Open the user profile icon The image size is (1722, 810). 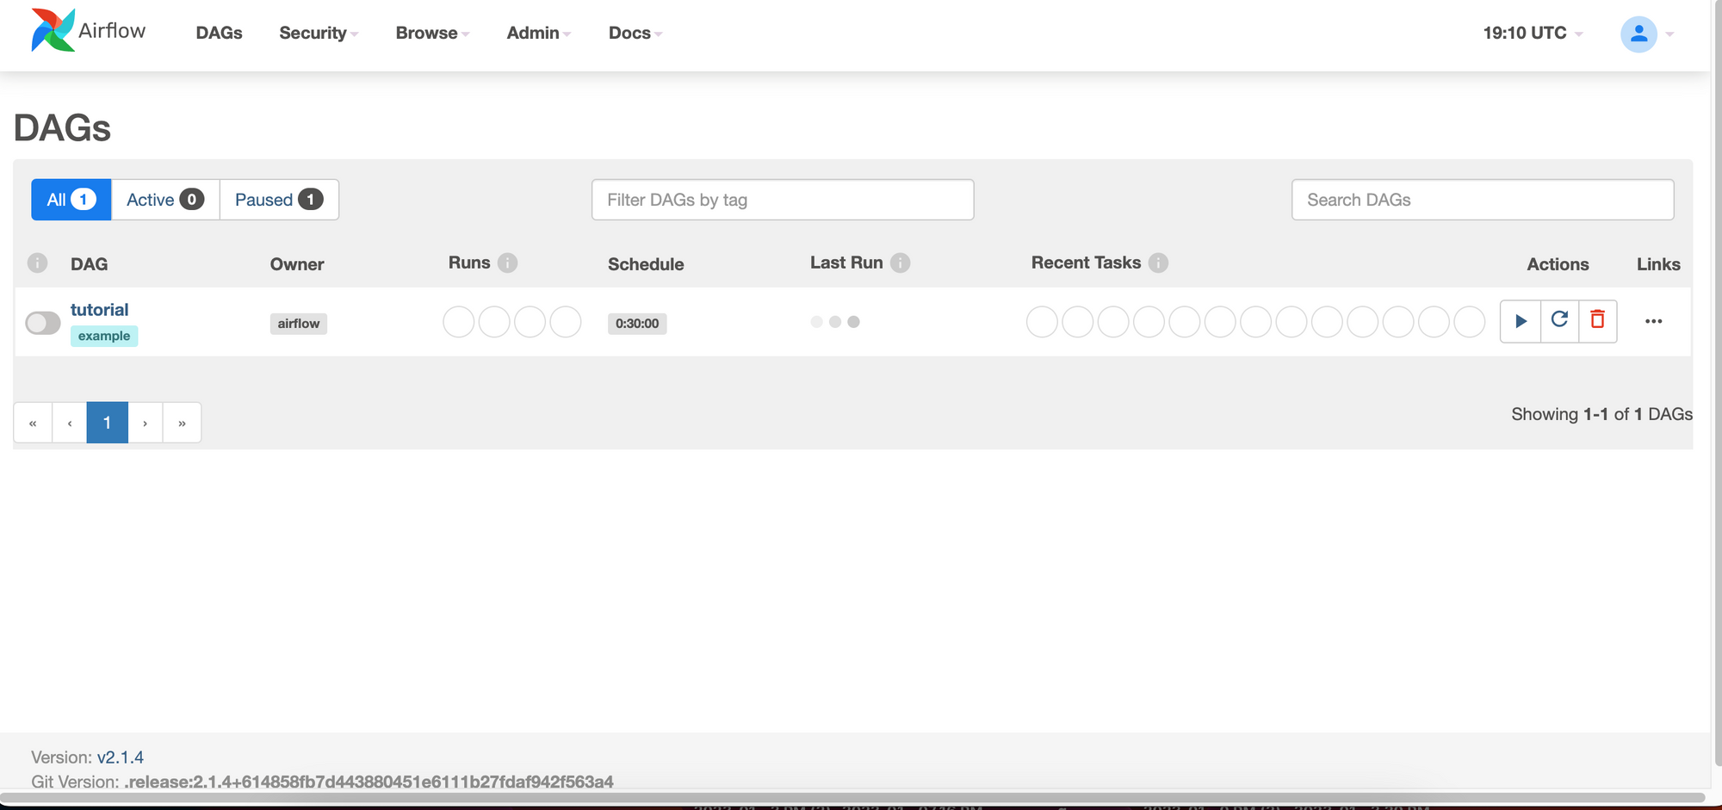click(1638, 33)
